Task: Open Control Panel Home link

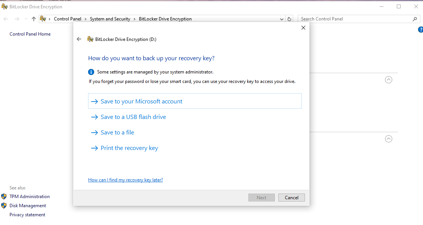Action: pos(30,34)
